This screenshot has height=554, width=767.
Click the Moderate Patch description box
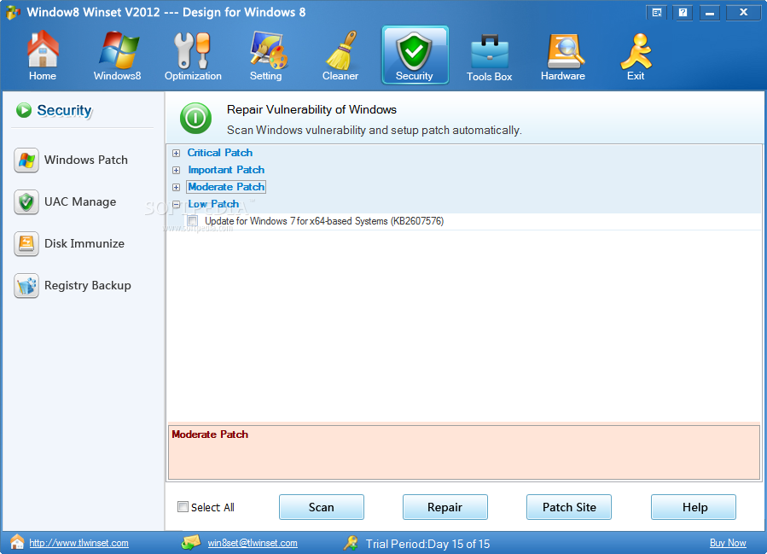click(464, 452)
